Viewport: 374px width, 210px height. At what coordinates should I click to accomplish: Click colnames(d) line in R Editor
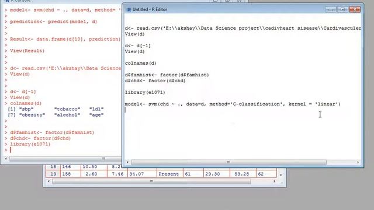coord(141,64)
